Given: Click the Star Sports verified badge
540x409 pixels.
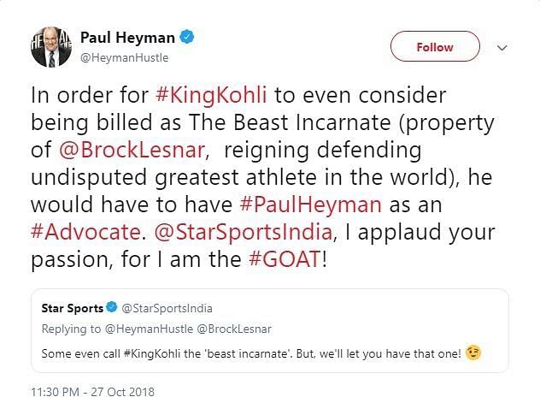Looking at the screenshot, I should (111, 308).
